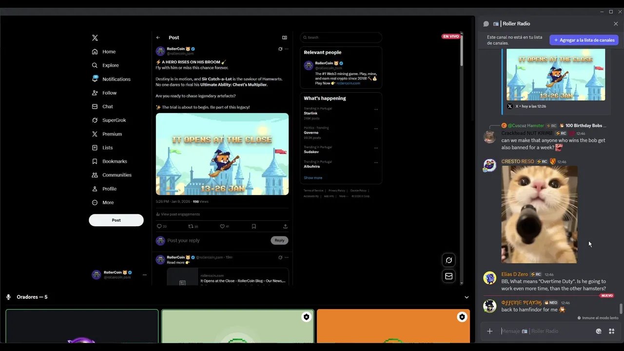Image resolution: width=624 pixels, height=351 pixels.
Task: Open Communities in X sidebar
Action: click(112, 175)
